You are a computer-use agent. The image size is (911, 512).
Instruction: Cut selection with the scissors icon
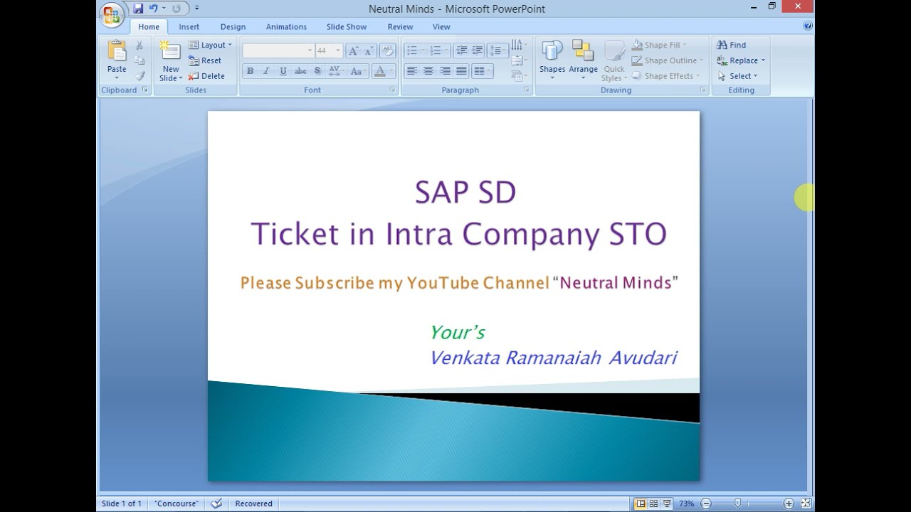coord(139,46)
